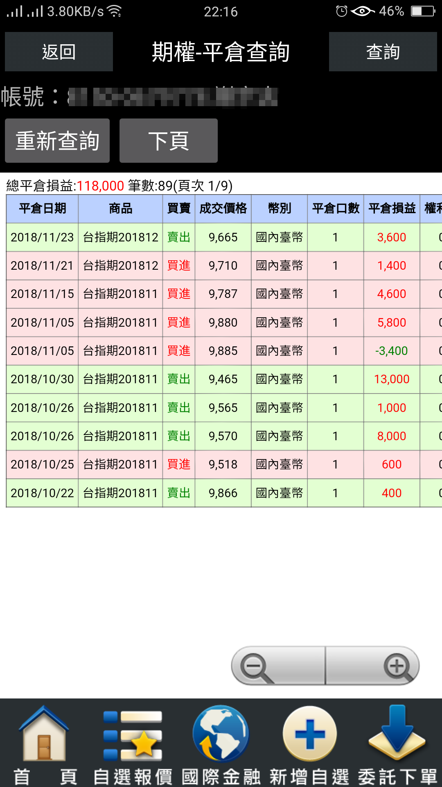Viewport: 442px width, 787px height.
Task: Select price cell 9,570
Action: point(223,436)
